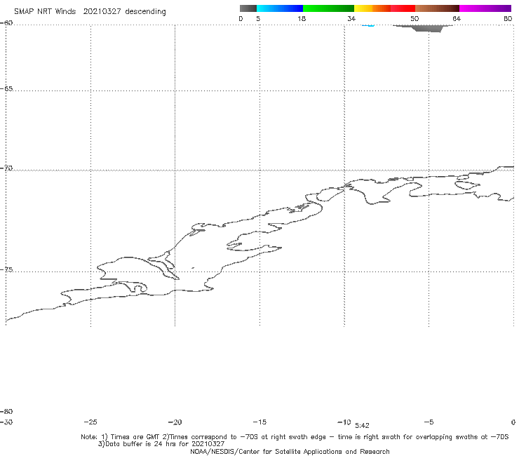
Task: Pick the gray segment of the color bar
Action: click(248, 8)
